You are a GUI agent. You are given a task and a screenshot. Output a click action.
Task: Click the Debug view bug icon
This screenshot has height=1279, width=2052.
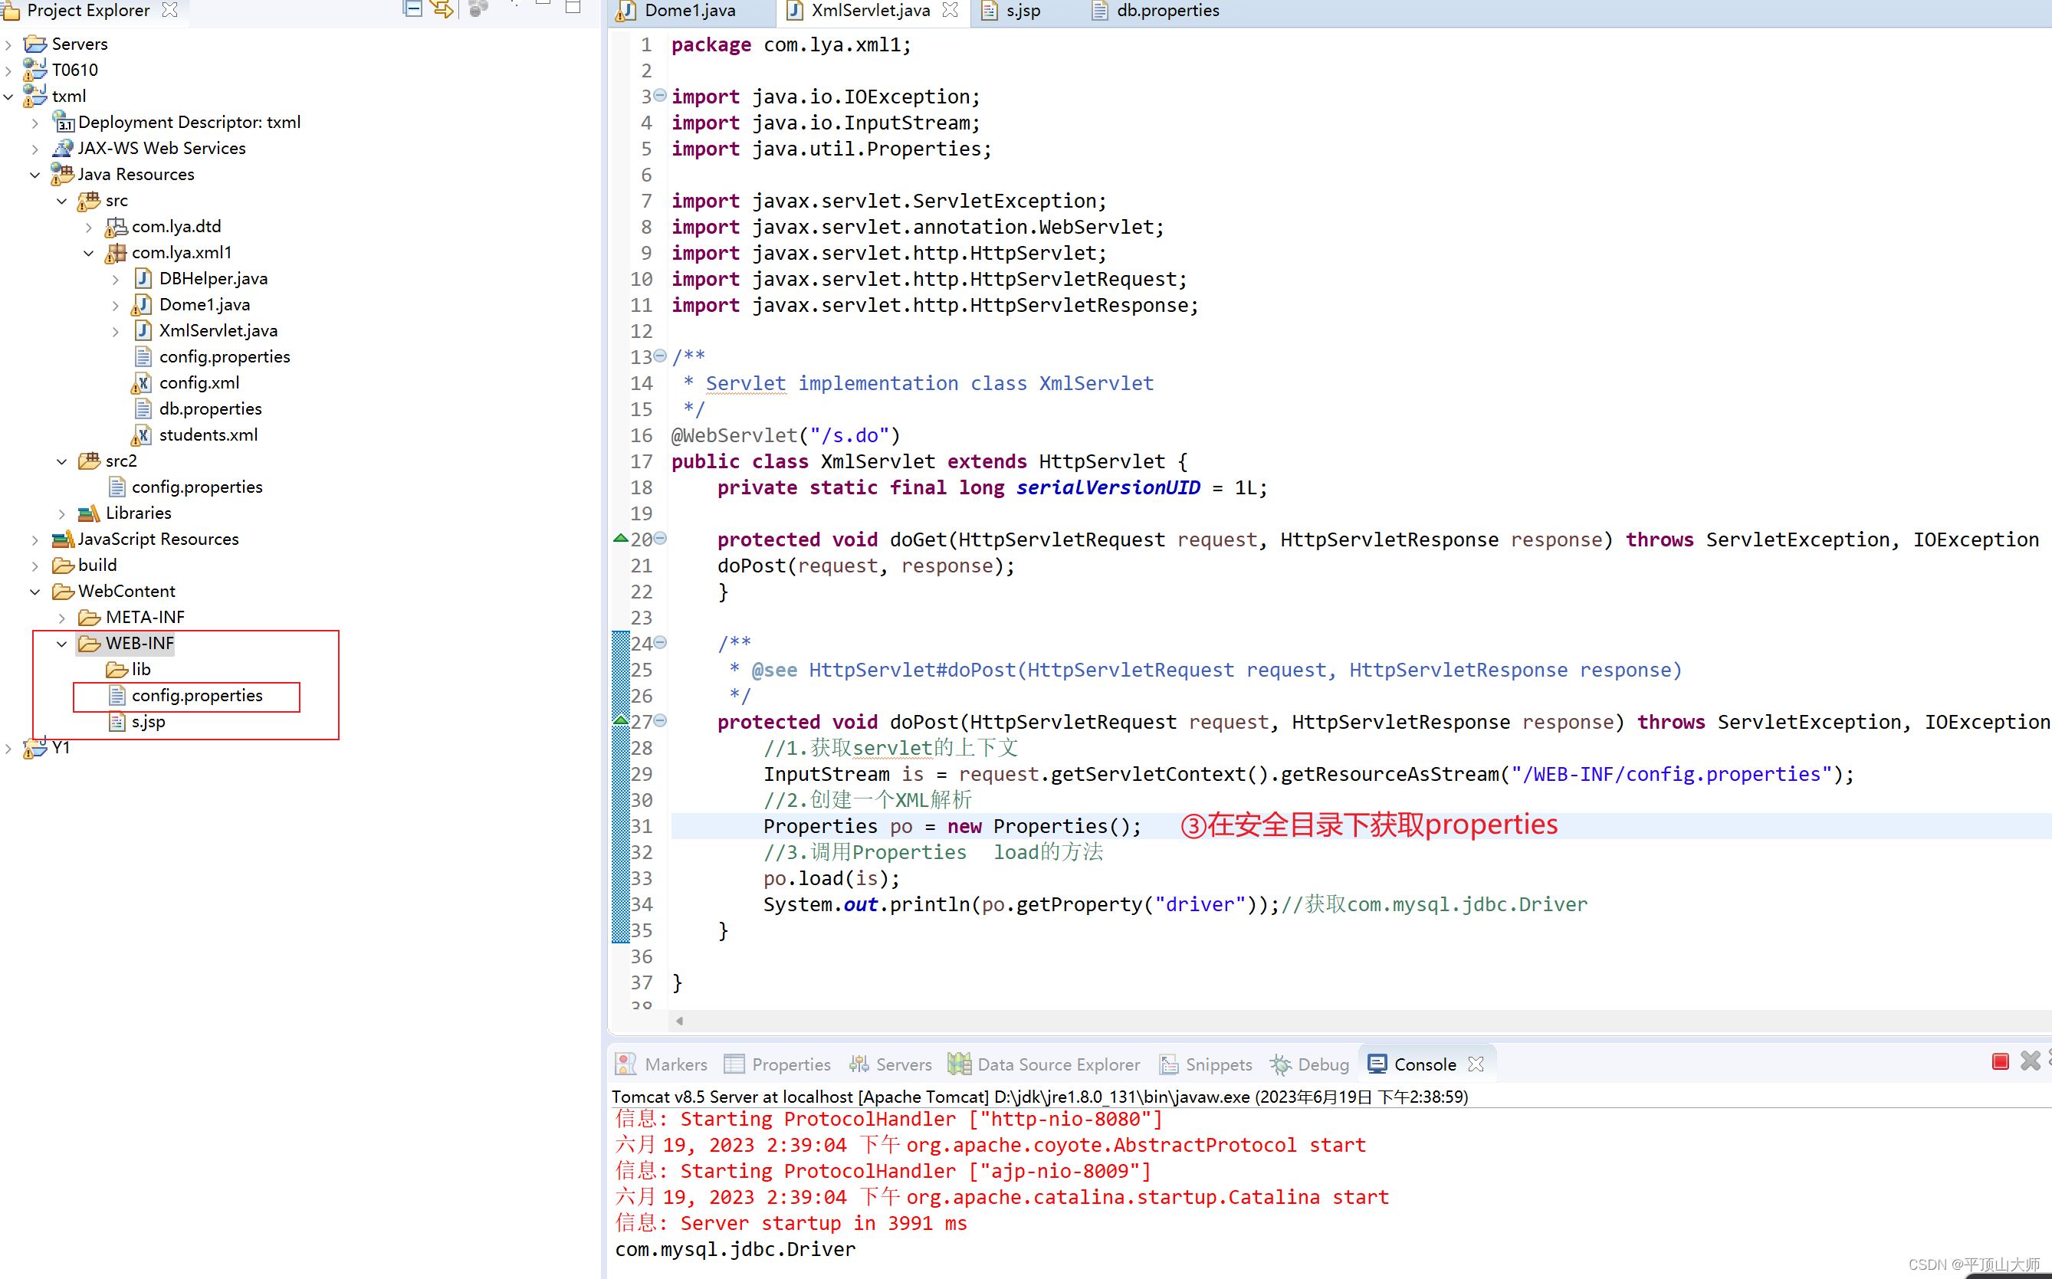(1280, 1064)
